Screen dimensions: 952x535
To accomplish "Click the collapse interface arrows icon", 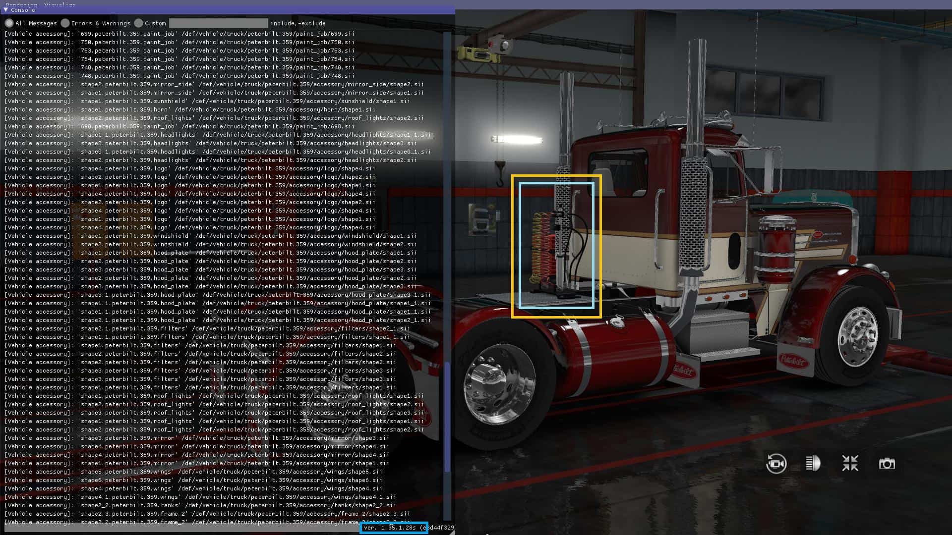I will click(x=850, y=464).
